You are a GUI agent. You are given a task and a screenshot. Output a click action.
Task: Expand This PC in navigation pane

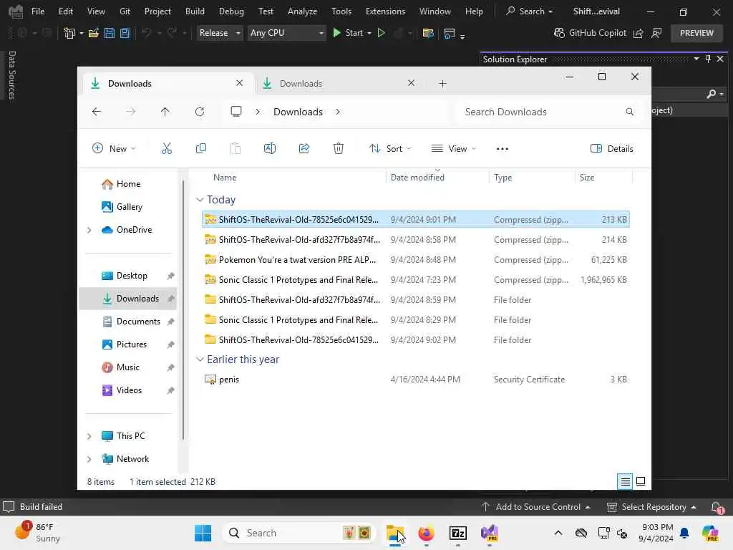pyautogui.click(x=89, y=436)
